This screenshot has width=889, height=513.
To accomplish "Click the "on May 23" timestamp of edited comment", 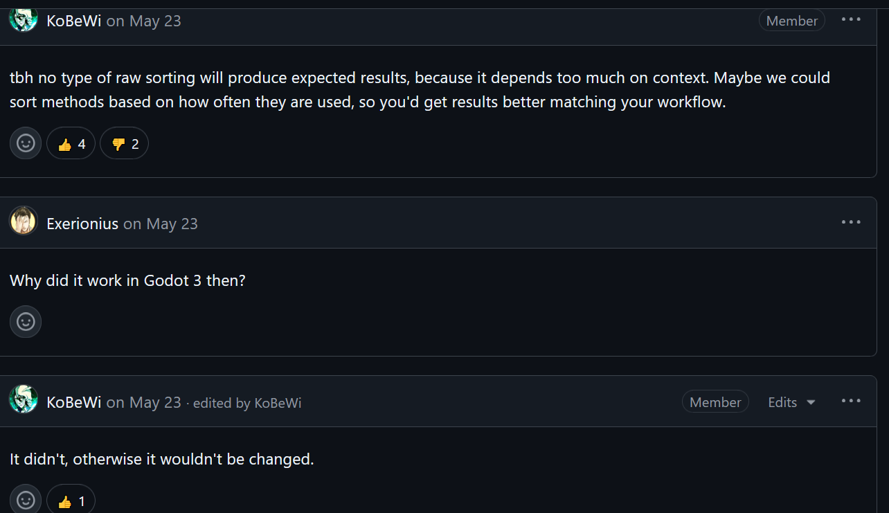I will tap(144, 402).
